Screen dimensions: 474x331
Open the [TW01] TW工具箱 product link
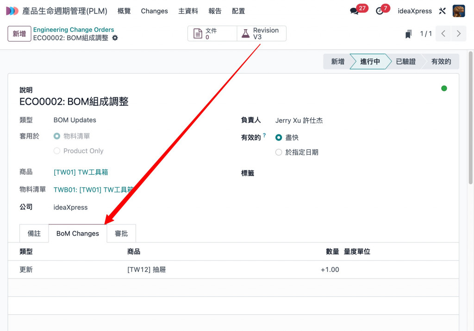[81, 172]
